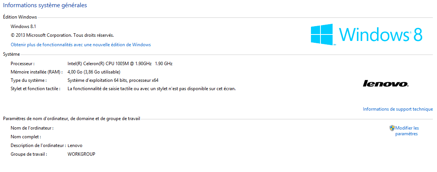437x172 pixels.
Task: Click the Lenovo manufacturer logo
Action: pos(386,84)
